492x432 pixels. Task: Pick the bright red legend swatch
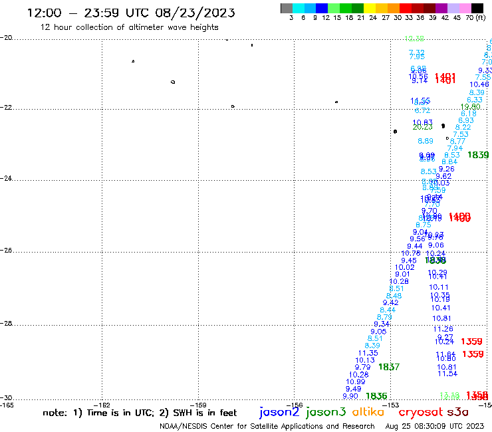coord(406,8)
